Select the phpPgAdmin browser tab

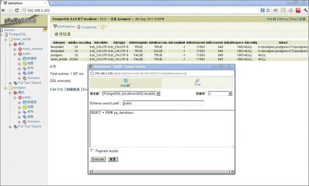pos(25,3)
